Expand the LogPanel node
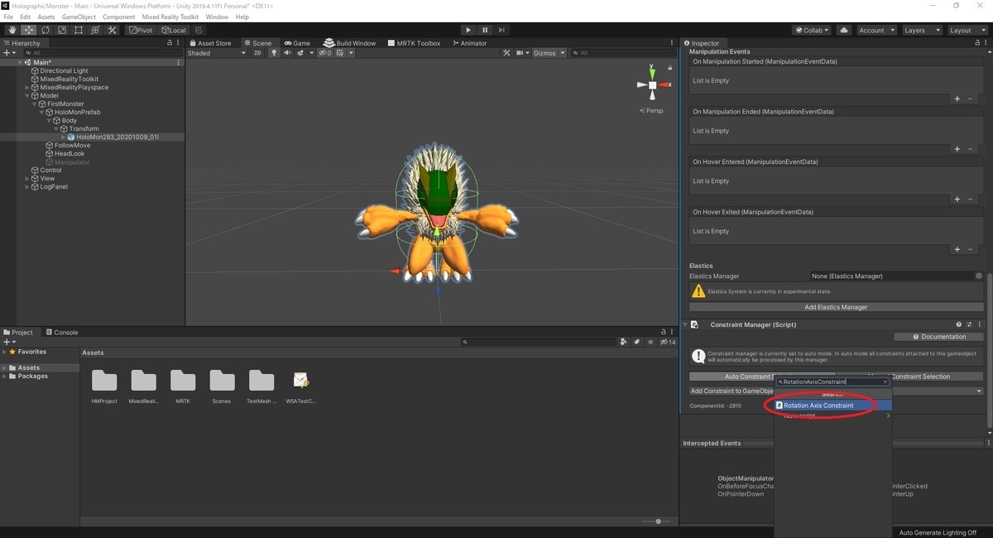Viewport: 993px width, 538px height. [x=27, y=187]
